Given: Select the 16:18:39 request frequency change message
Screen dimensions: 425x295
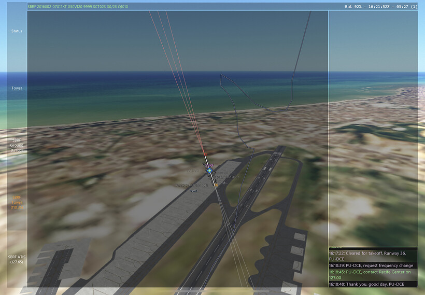Looking at the screenshot, I should point(373,265).
